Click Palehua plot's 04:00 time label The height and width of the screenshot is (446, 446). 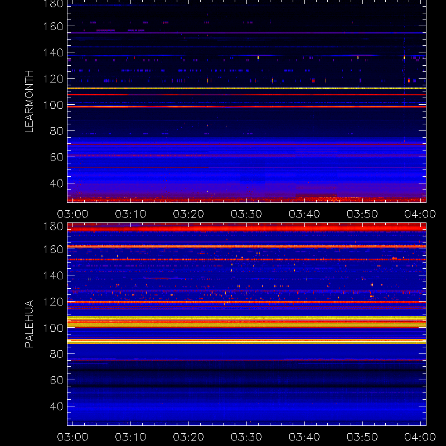[x=420, y=437]
